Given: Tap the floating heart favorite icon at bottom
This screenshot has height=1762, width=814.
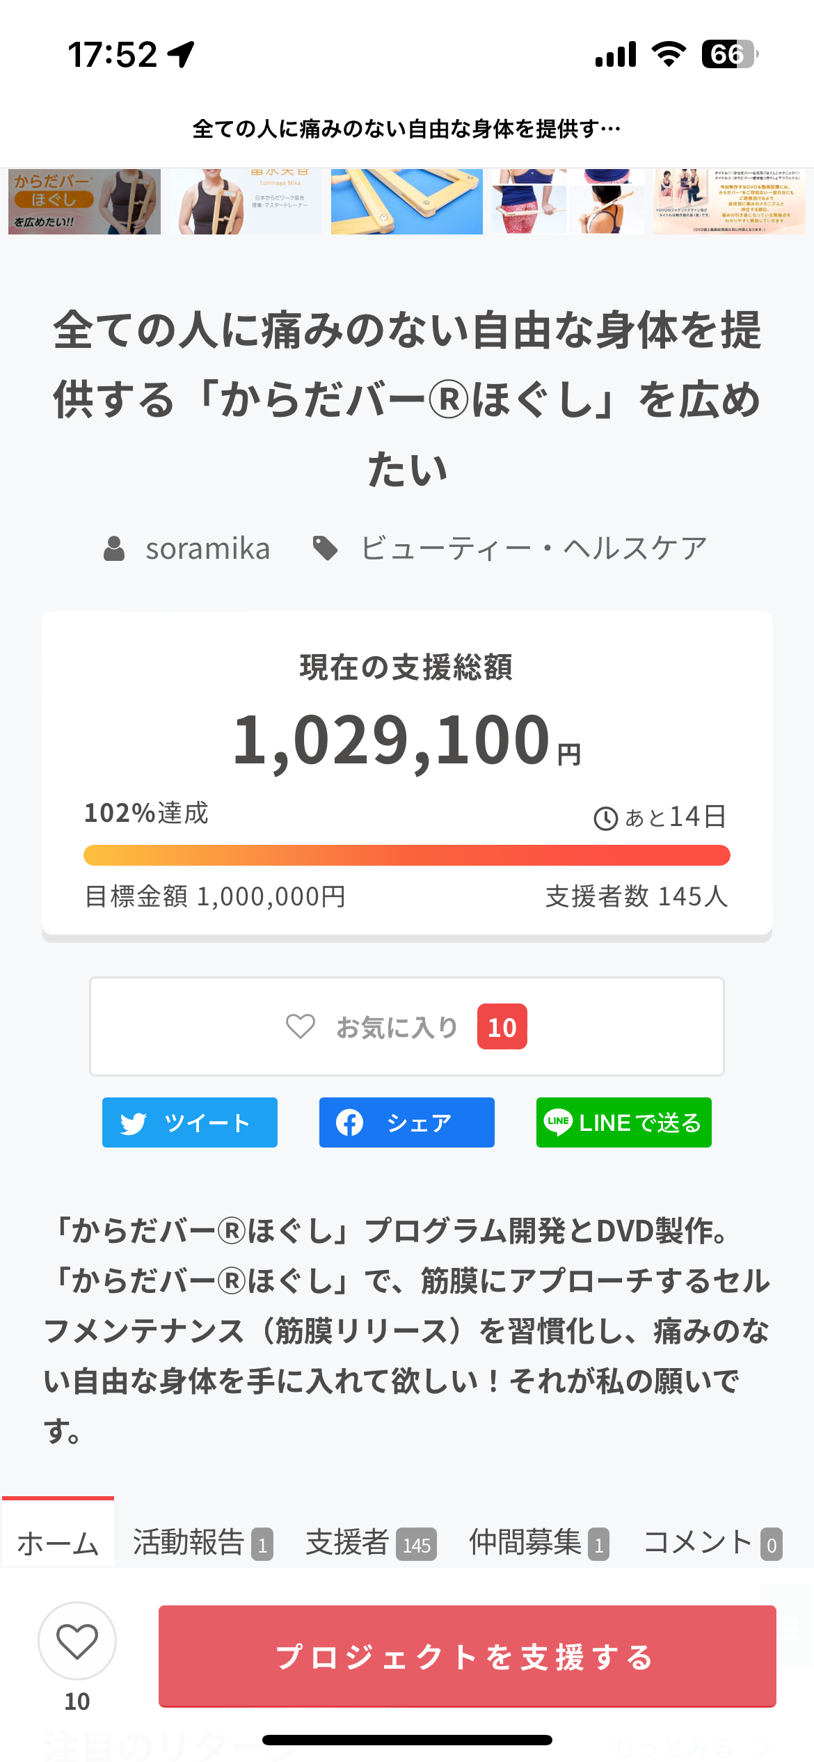Looking at the screenshot, I should tap(77, 1640).
